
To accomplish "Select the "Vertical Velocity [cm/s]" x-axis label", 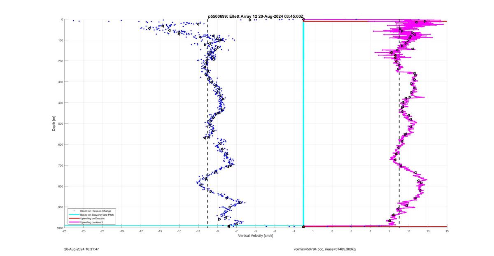I will (x=256, y=235).
